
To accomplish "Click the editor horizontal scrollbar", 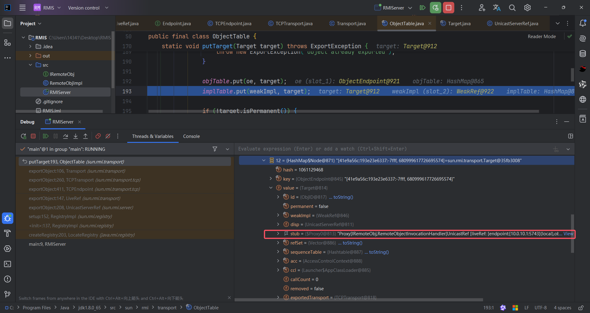I will tap(343, 111).
